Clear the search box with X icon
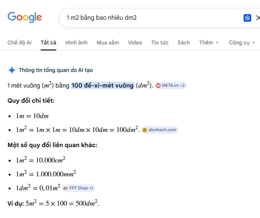 258,18
